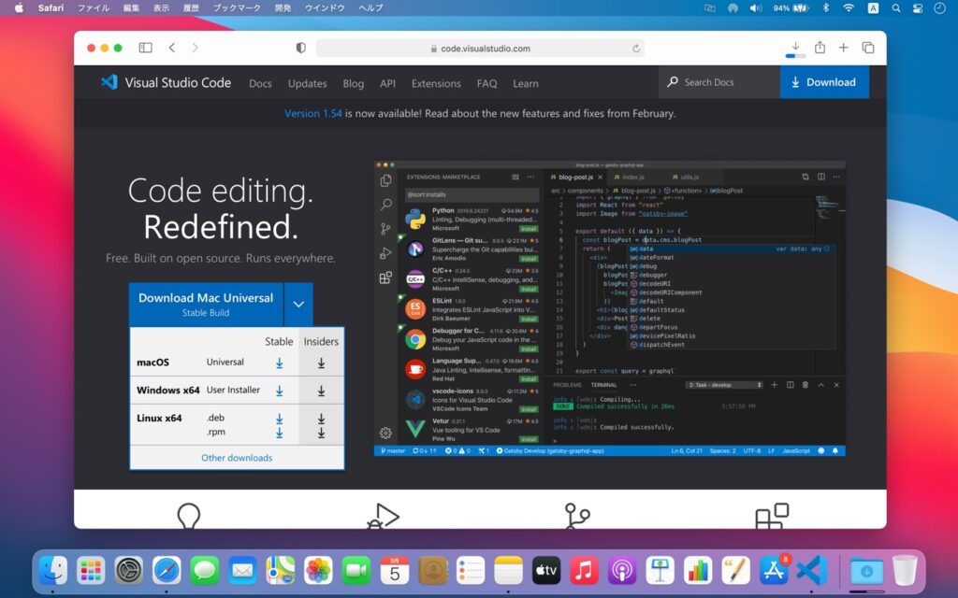Open the API link
The width and height of the screenshot is (958, 598).
(x=387, y=83)
